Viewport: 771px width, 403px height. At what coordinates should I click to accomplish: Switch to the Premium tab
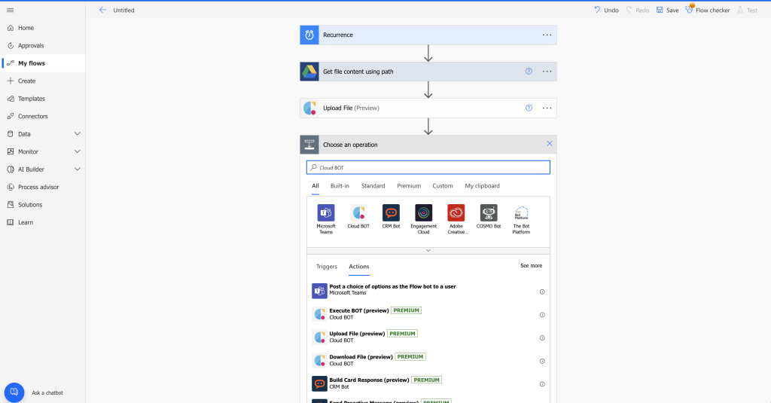pyautogui.click(x=409, y=186)
